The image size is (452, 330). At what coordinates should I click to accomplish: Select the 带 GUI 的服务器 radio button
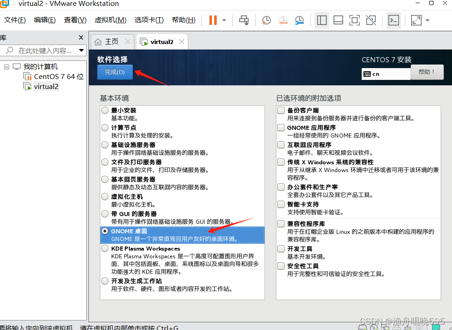[105, 214]
